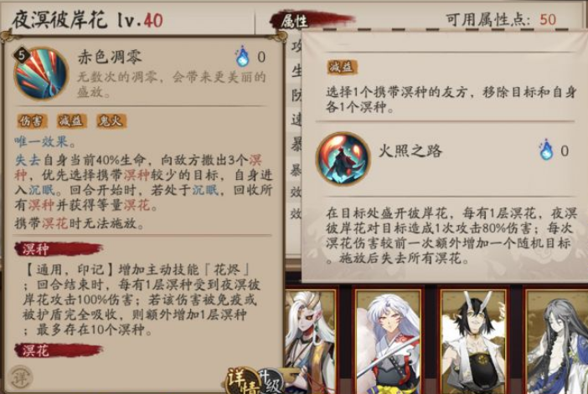Click the 减益 tag in the right panel
The image size is (588, 394).
pos(342,68)
